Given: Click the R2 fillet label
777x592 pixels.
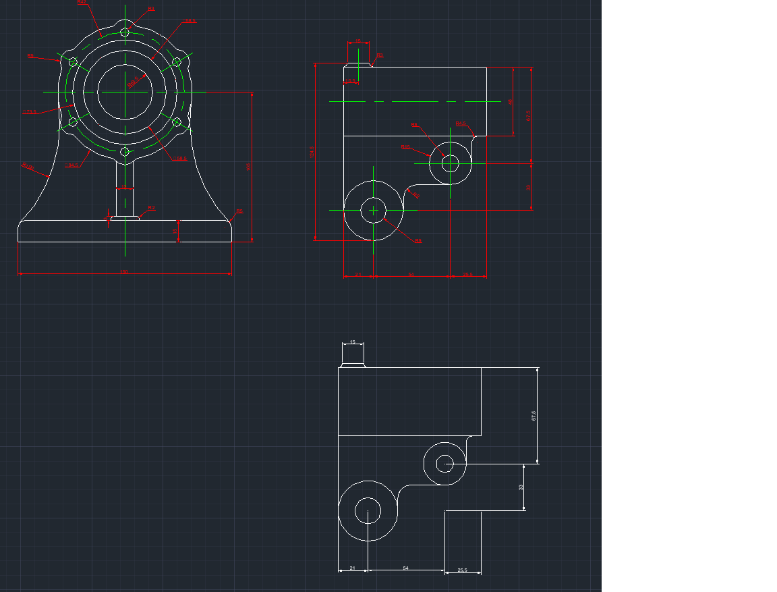Looking at the screenshot, I should tap(152, 208).
